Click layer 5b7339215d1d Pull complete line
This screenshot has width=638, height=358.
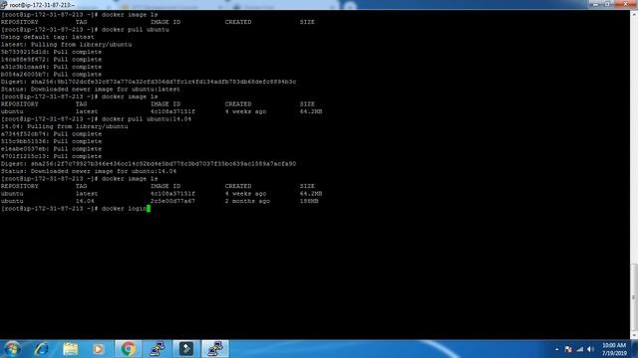pos(51,52)
